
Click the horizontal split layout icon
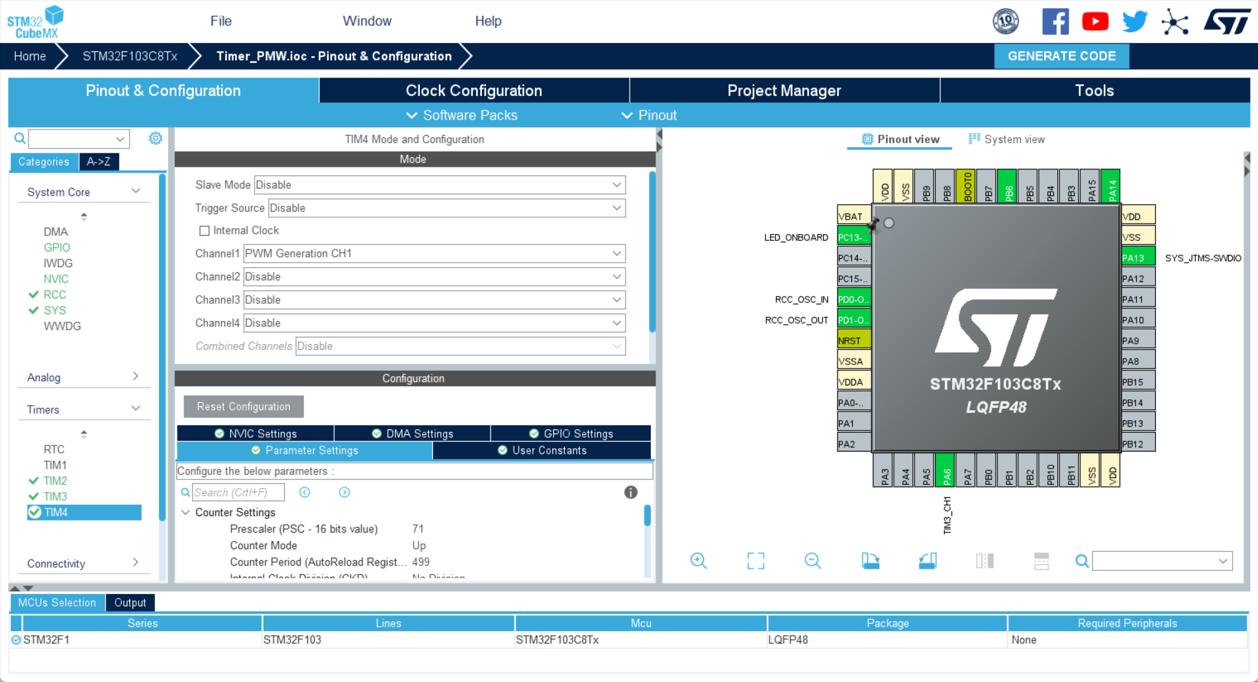pyautogui.click(x=1041, y=561)
